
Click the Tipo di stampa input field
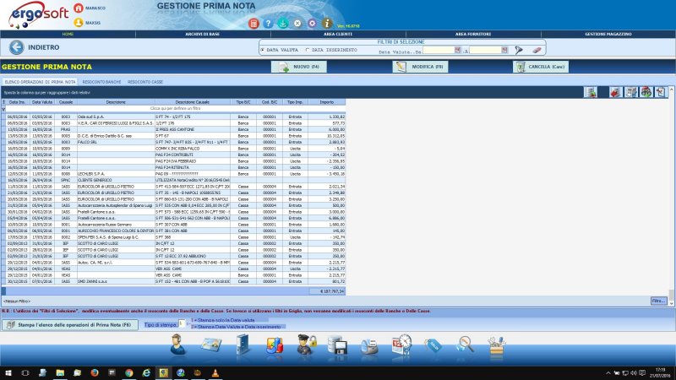(x=182, y=323)
